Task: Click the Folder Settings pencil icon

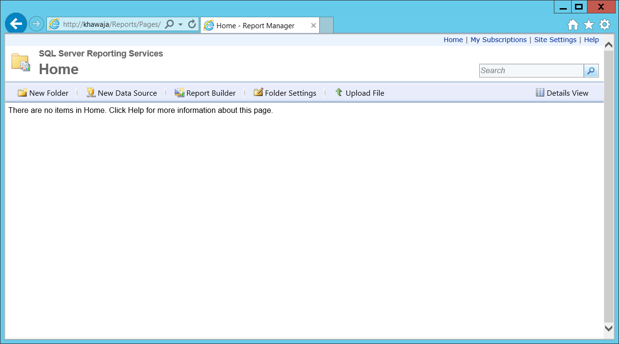Action: click(259, 92)
